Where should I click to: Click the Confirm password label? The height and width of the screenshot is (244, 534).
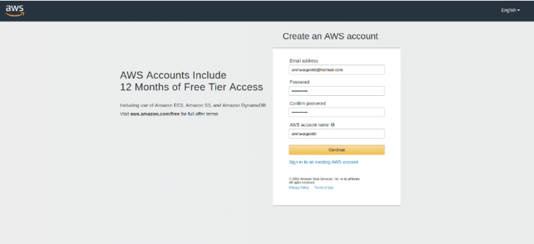[x=308, y=103]
